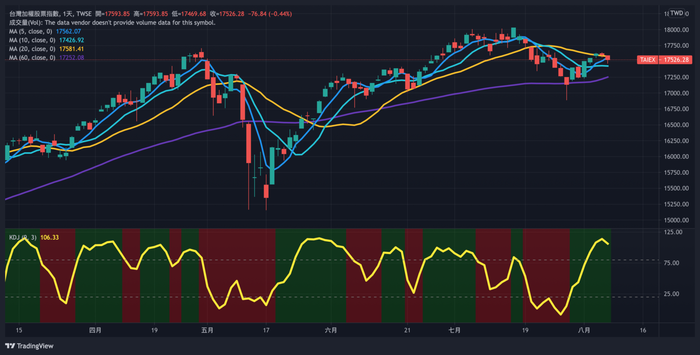Click the 台灣加權股票指數 symbol title
700x355 pixels.
[x=35, y=14]
